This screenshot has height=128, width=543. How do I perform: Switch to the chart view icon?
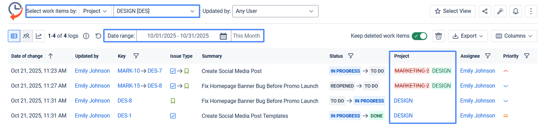(x=39, y=36)
